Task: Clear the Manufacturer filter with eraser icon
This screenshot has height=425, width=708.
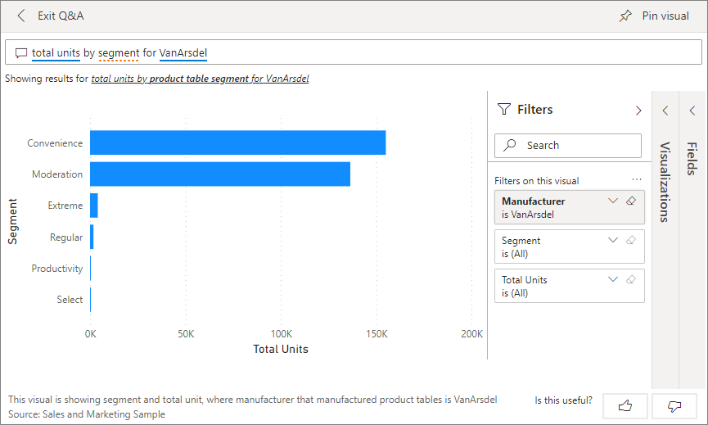Action: coord(630,201)
